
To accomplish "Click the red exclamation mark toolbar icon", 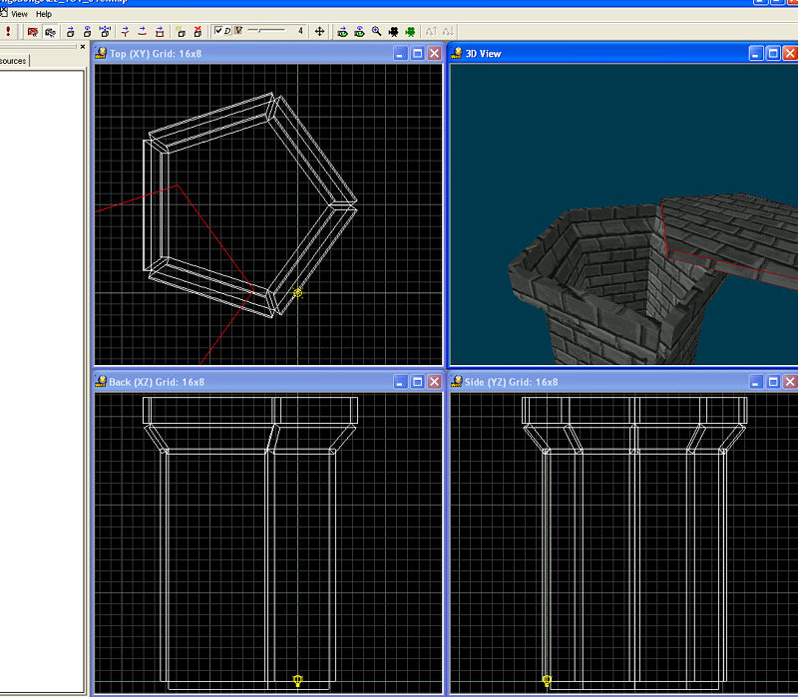I will [x=9, y=32].
